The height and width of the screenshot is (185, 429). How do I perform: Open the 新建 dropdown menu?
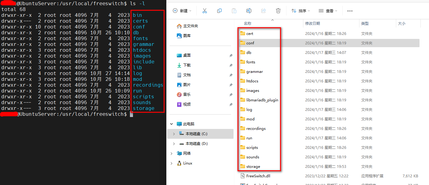[x=181, y=10]
